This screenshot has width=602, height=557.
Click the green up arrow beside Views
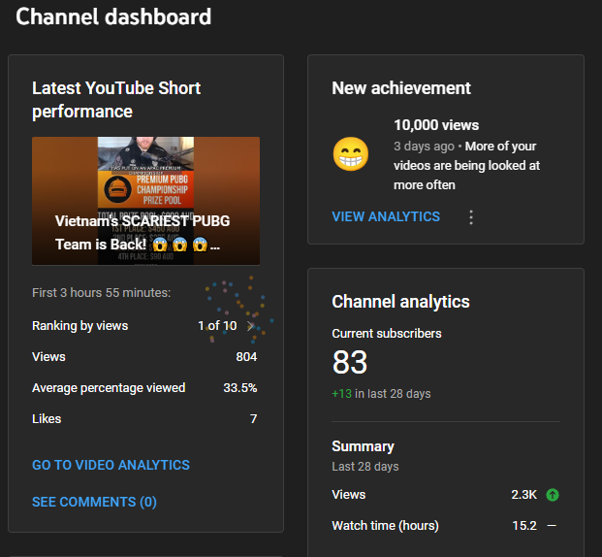(553, 494)
